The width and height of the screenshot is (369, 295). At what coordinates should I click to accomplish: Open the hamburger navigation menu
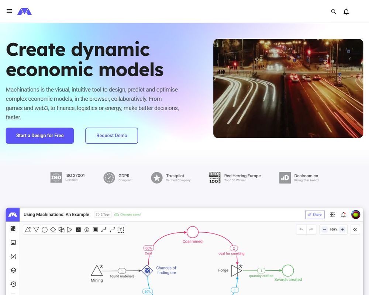click(9, 11)
